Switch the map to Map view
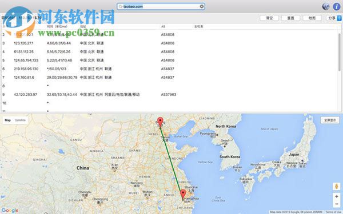Viewport: 343px width, 214px height. [x=7, y=120]
